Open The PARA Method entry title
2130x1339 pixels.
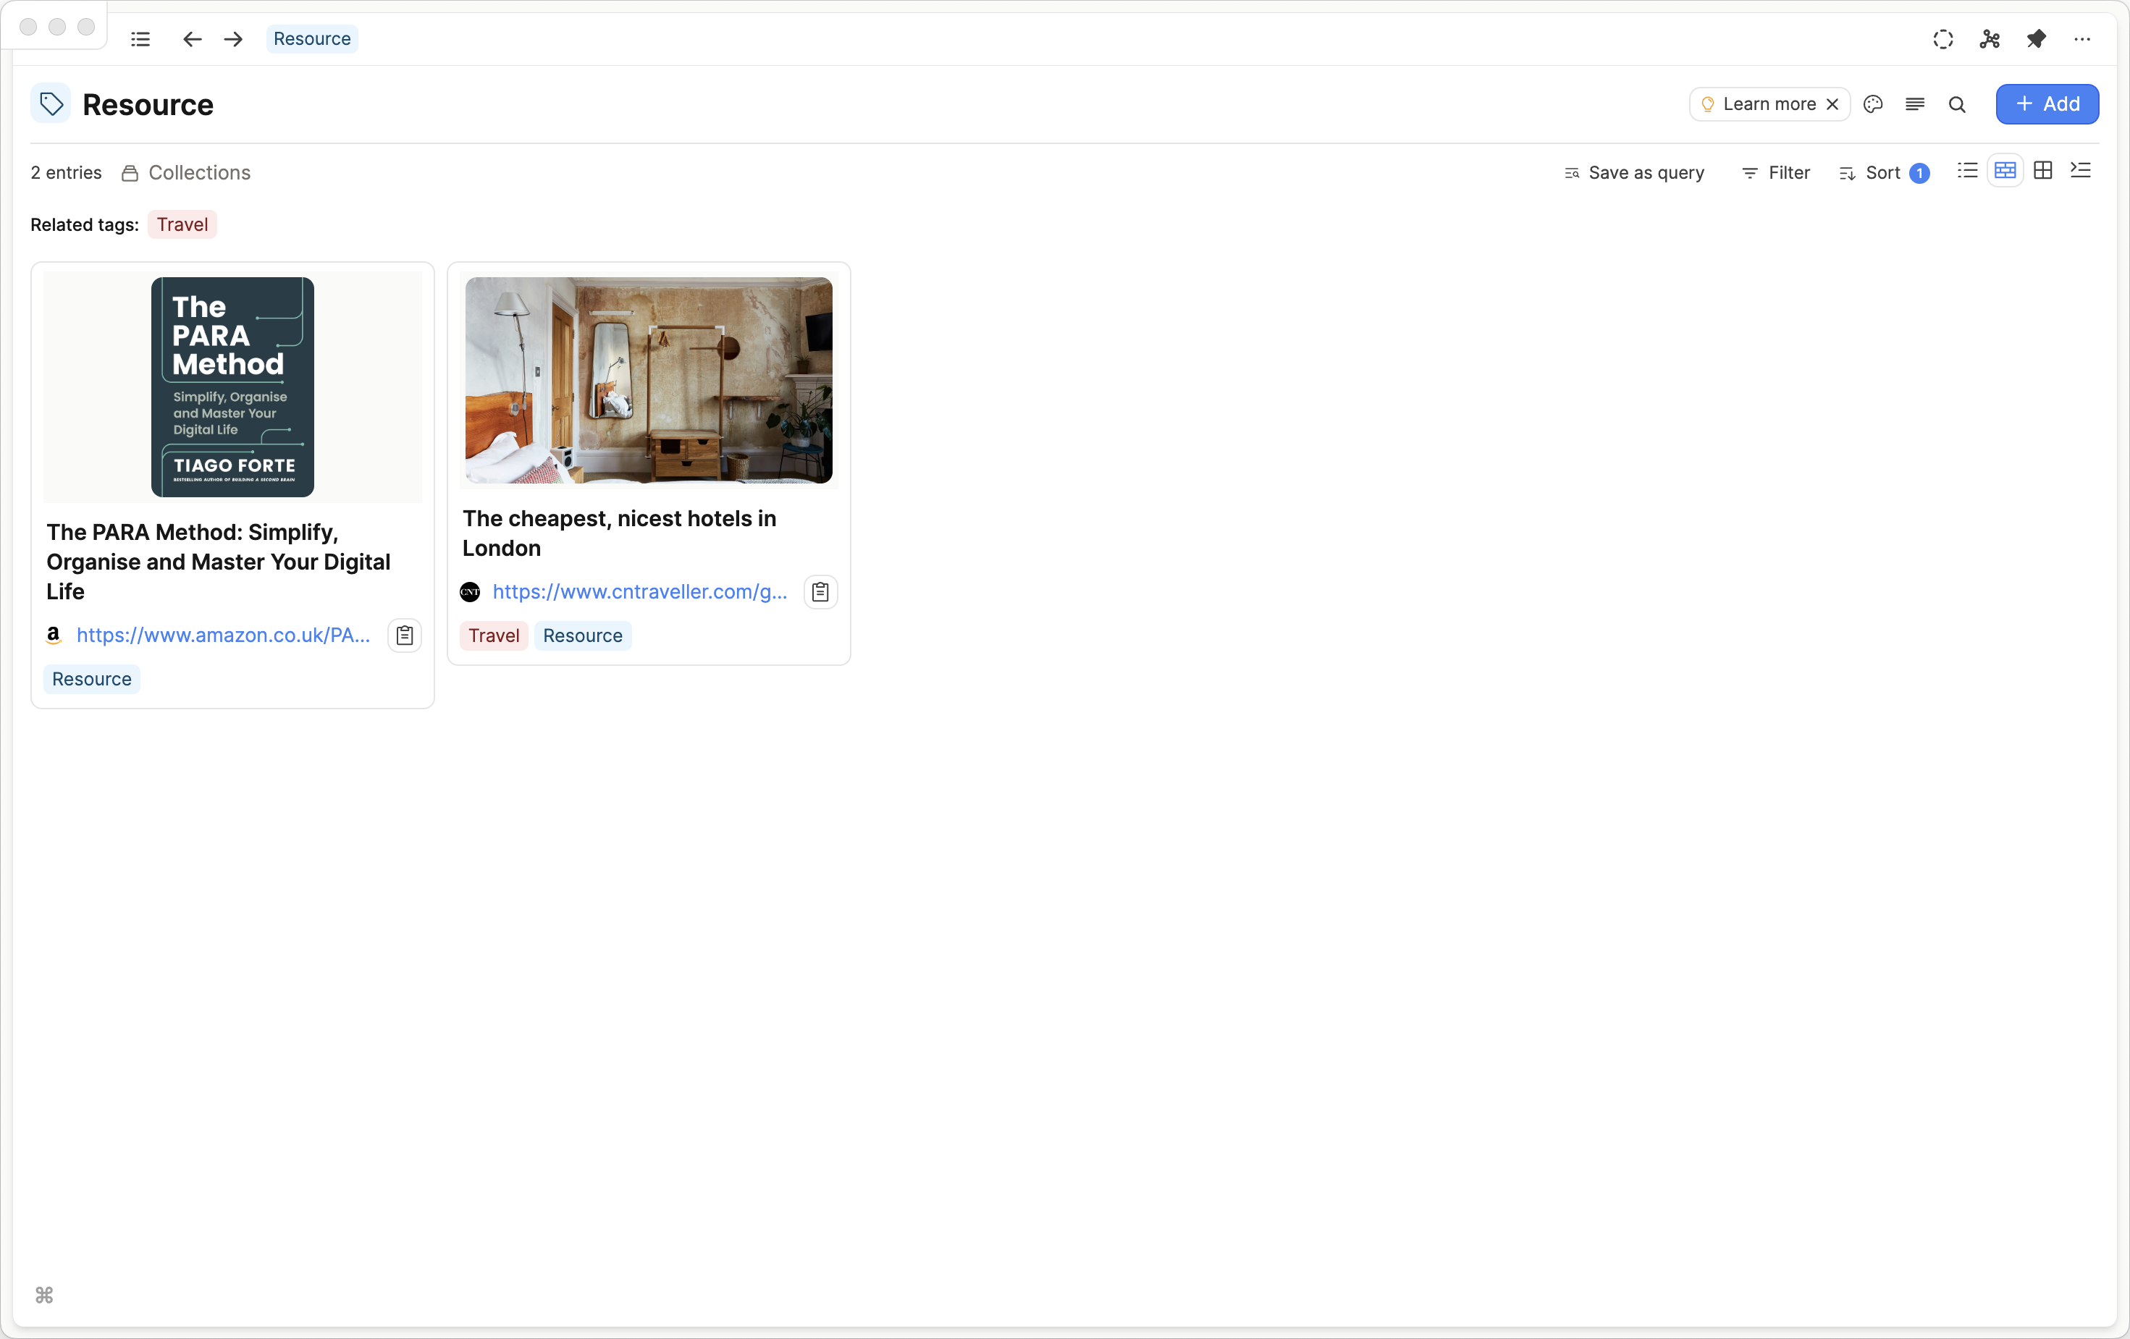coord(219,562)
